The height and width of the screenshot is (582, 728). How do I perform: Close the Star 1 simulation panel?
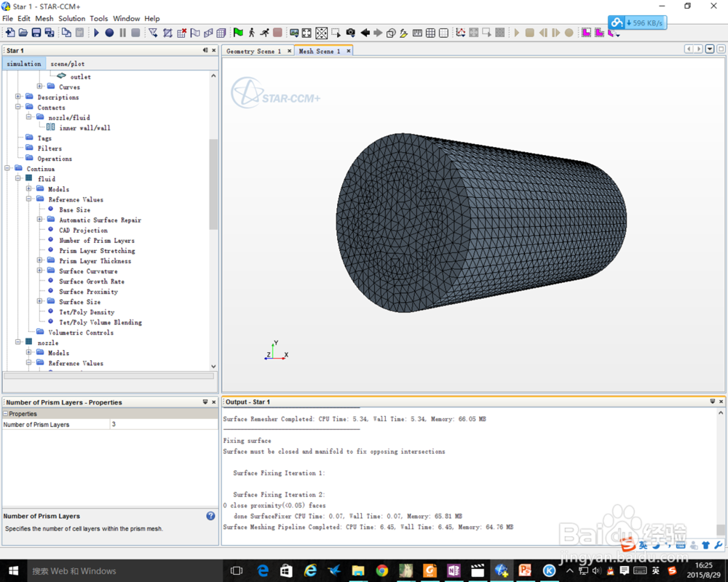coord(214,50)
